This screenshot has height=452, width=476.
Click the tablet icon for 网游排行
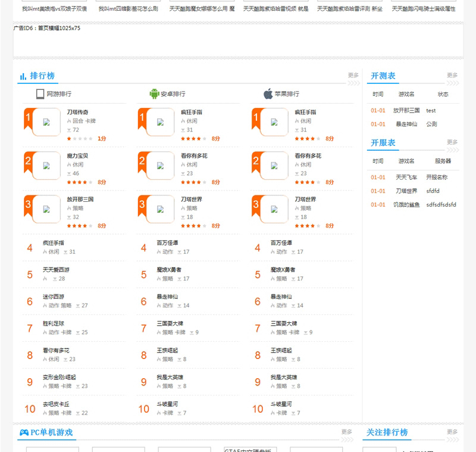point(40,94)
